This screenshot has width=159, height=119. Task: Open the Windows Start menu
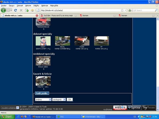tap(7, 117)
